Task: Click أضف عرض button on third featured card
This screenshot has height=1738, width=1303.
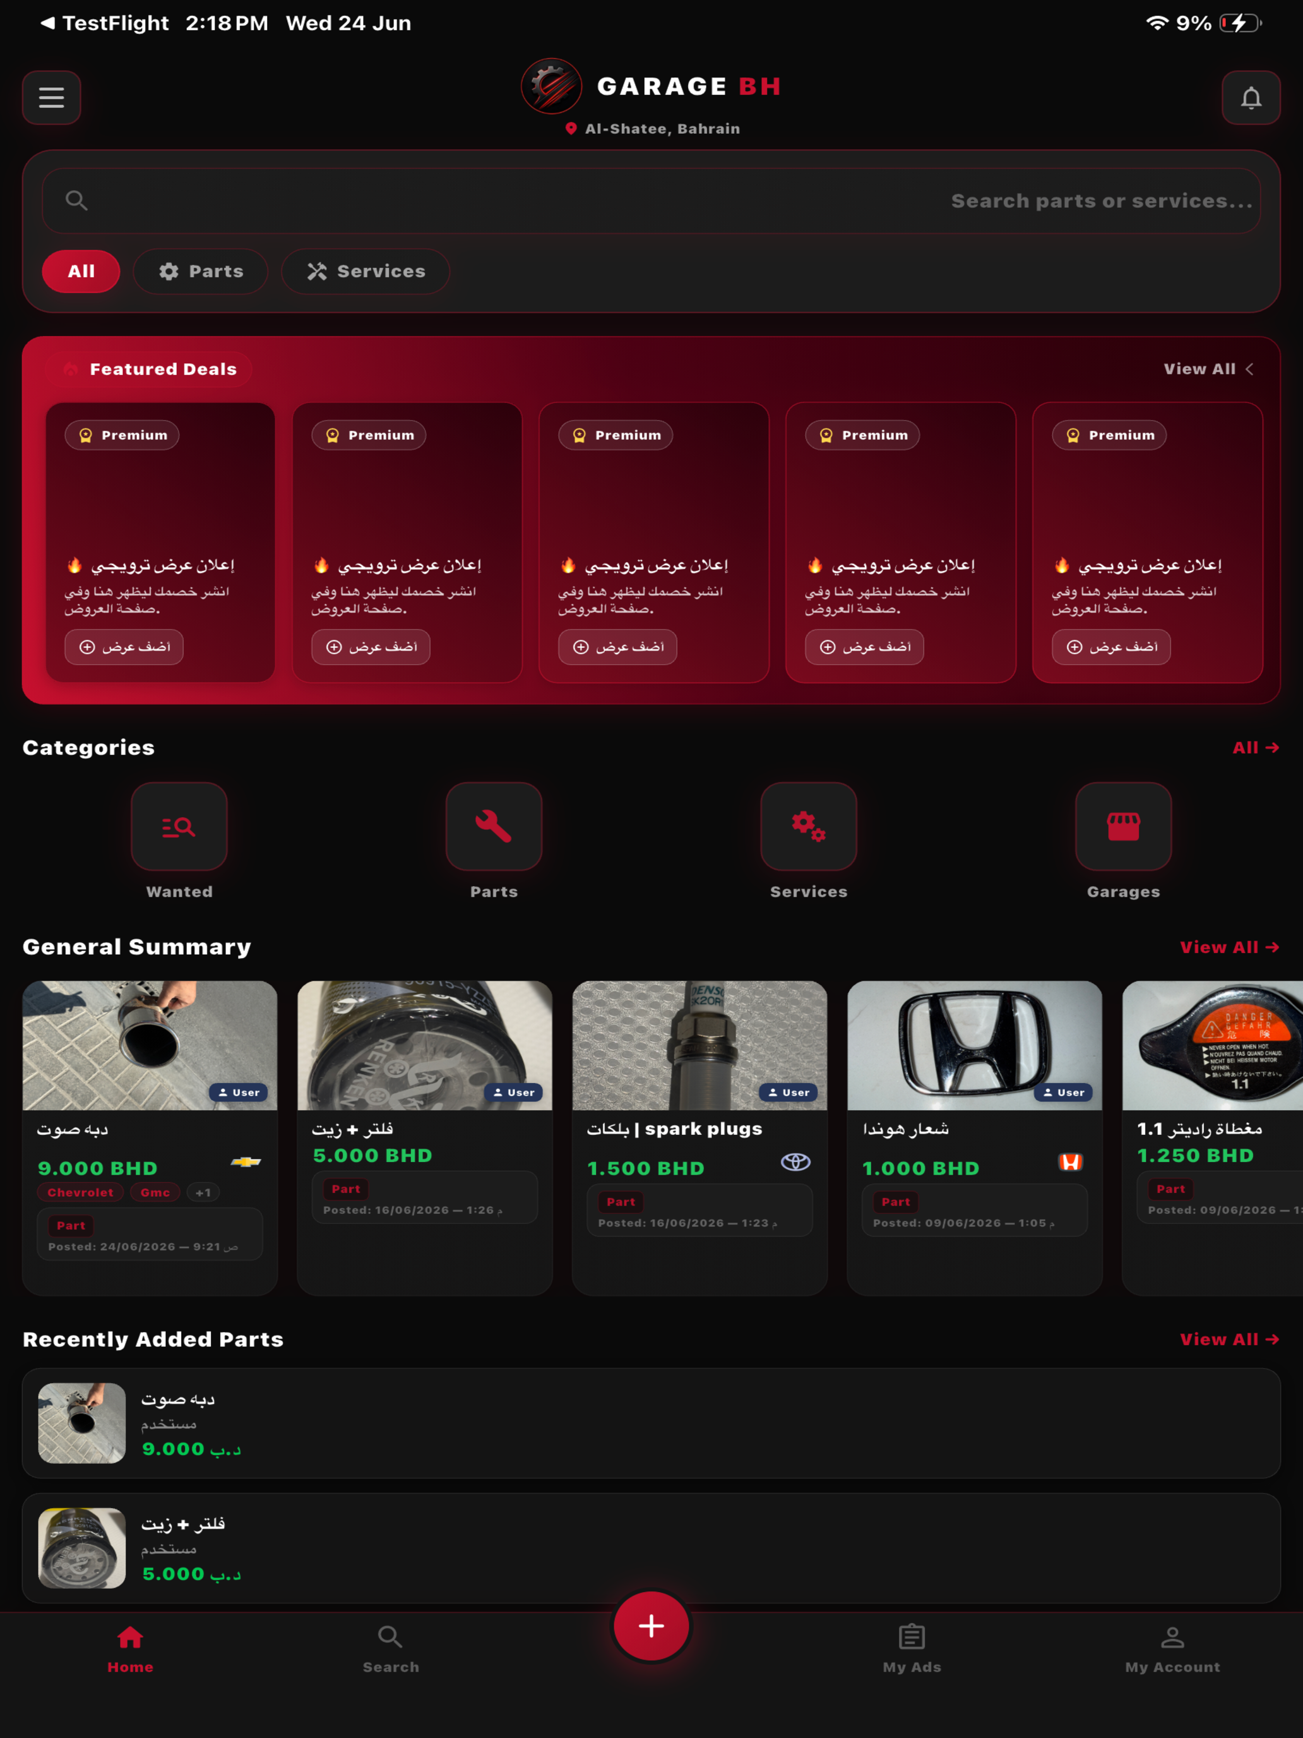Action: [617, 647]
